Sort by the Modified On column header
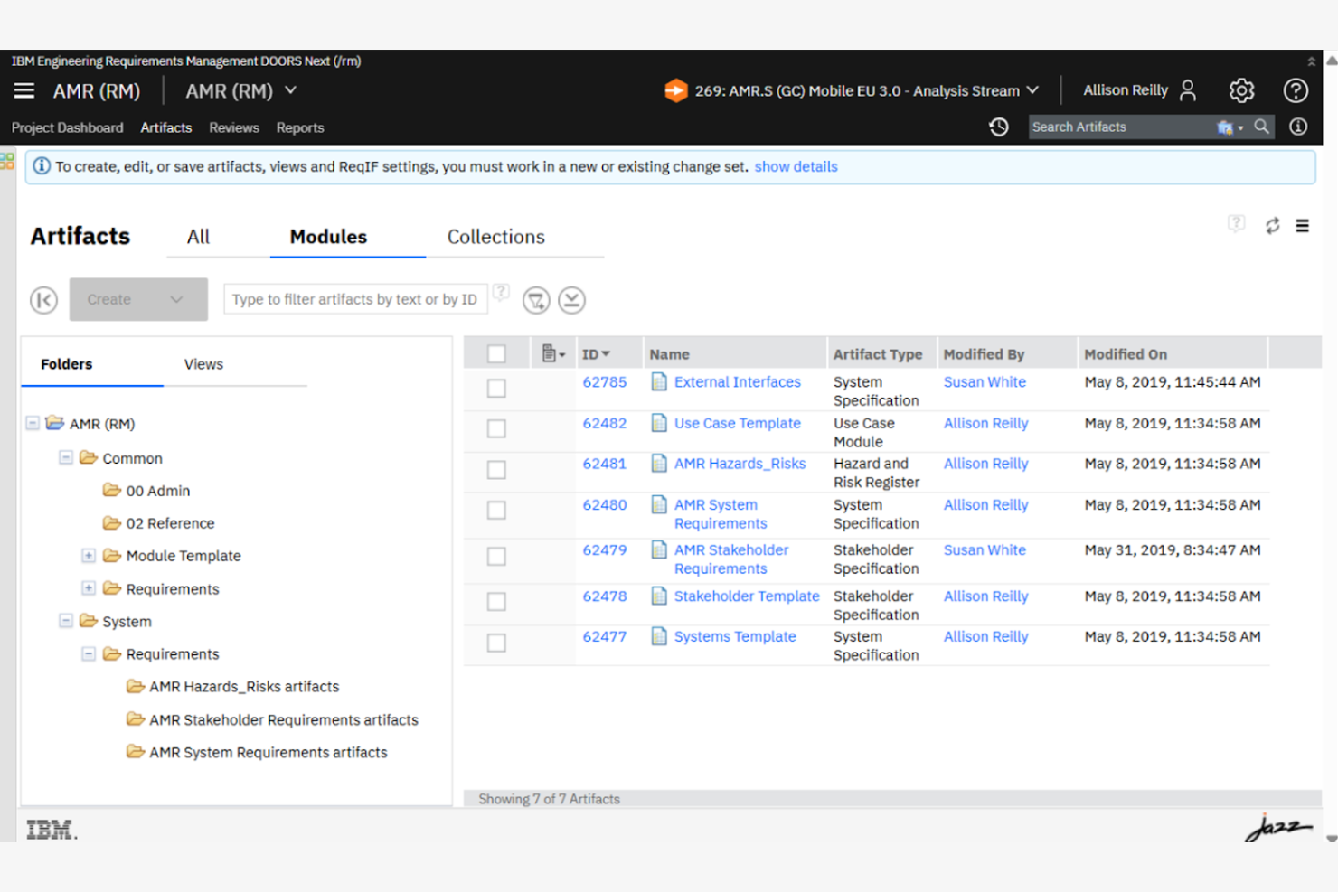 tap(1126, 354)
